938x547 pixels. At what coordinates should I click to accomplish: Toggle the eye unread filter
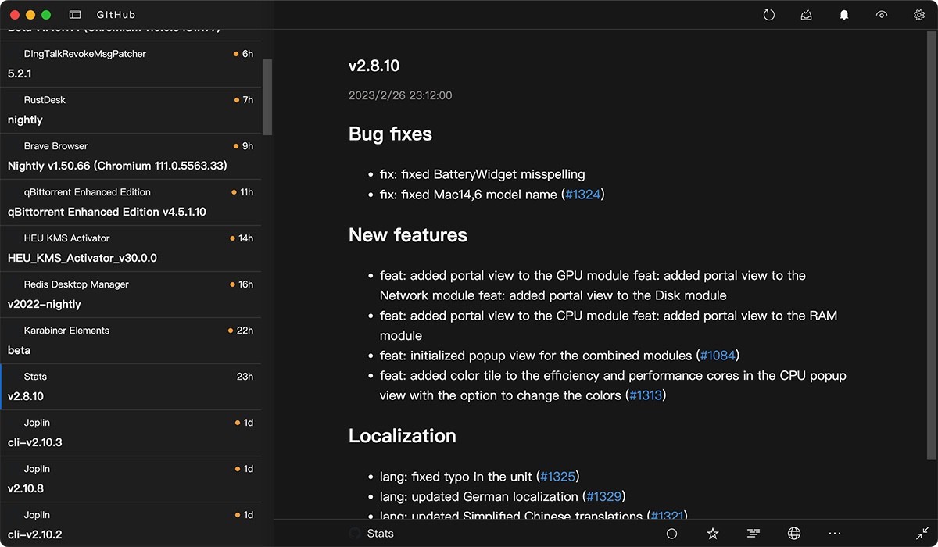(x=882, y=15)
